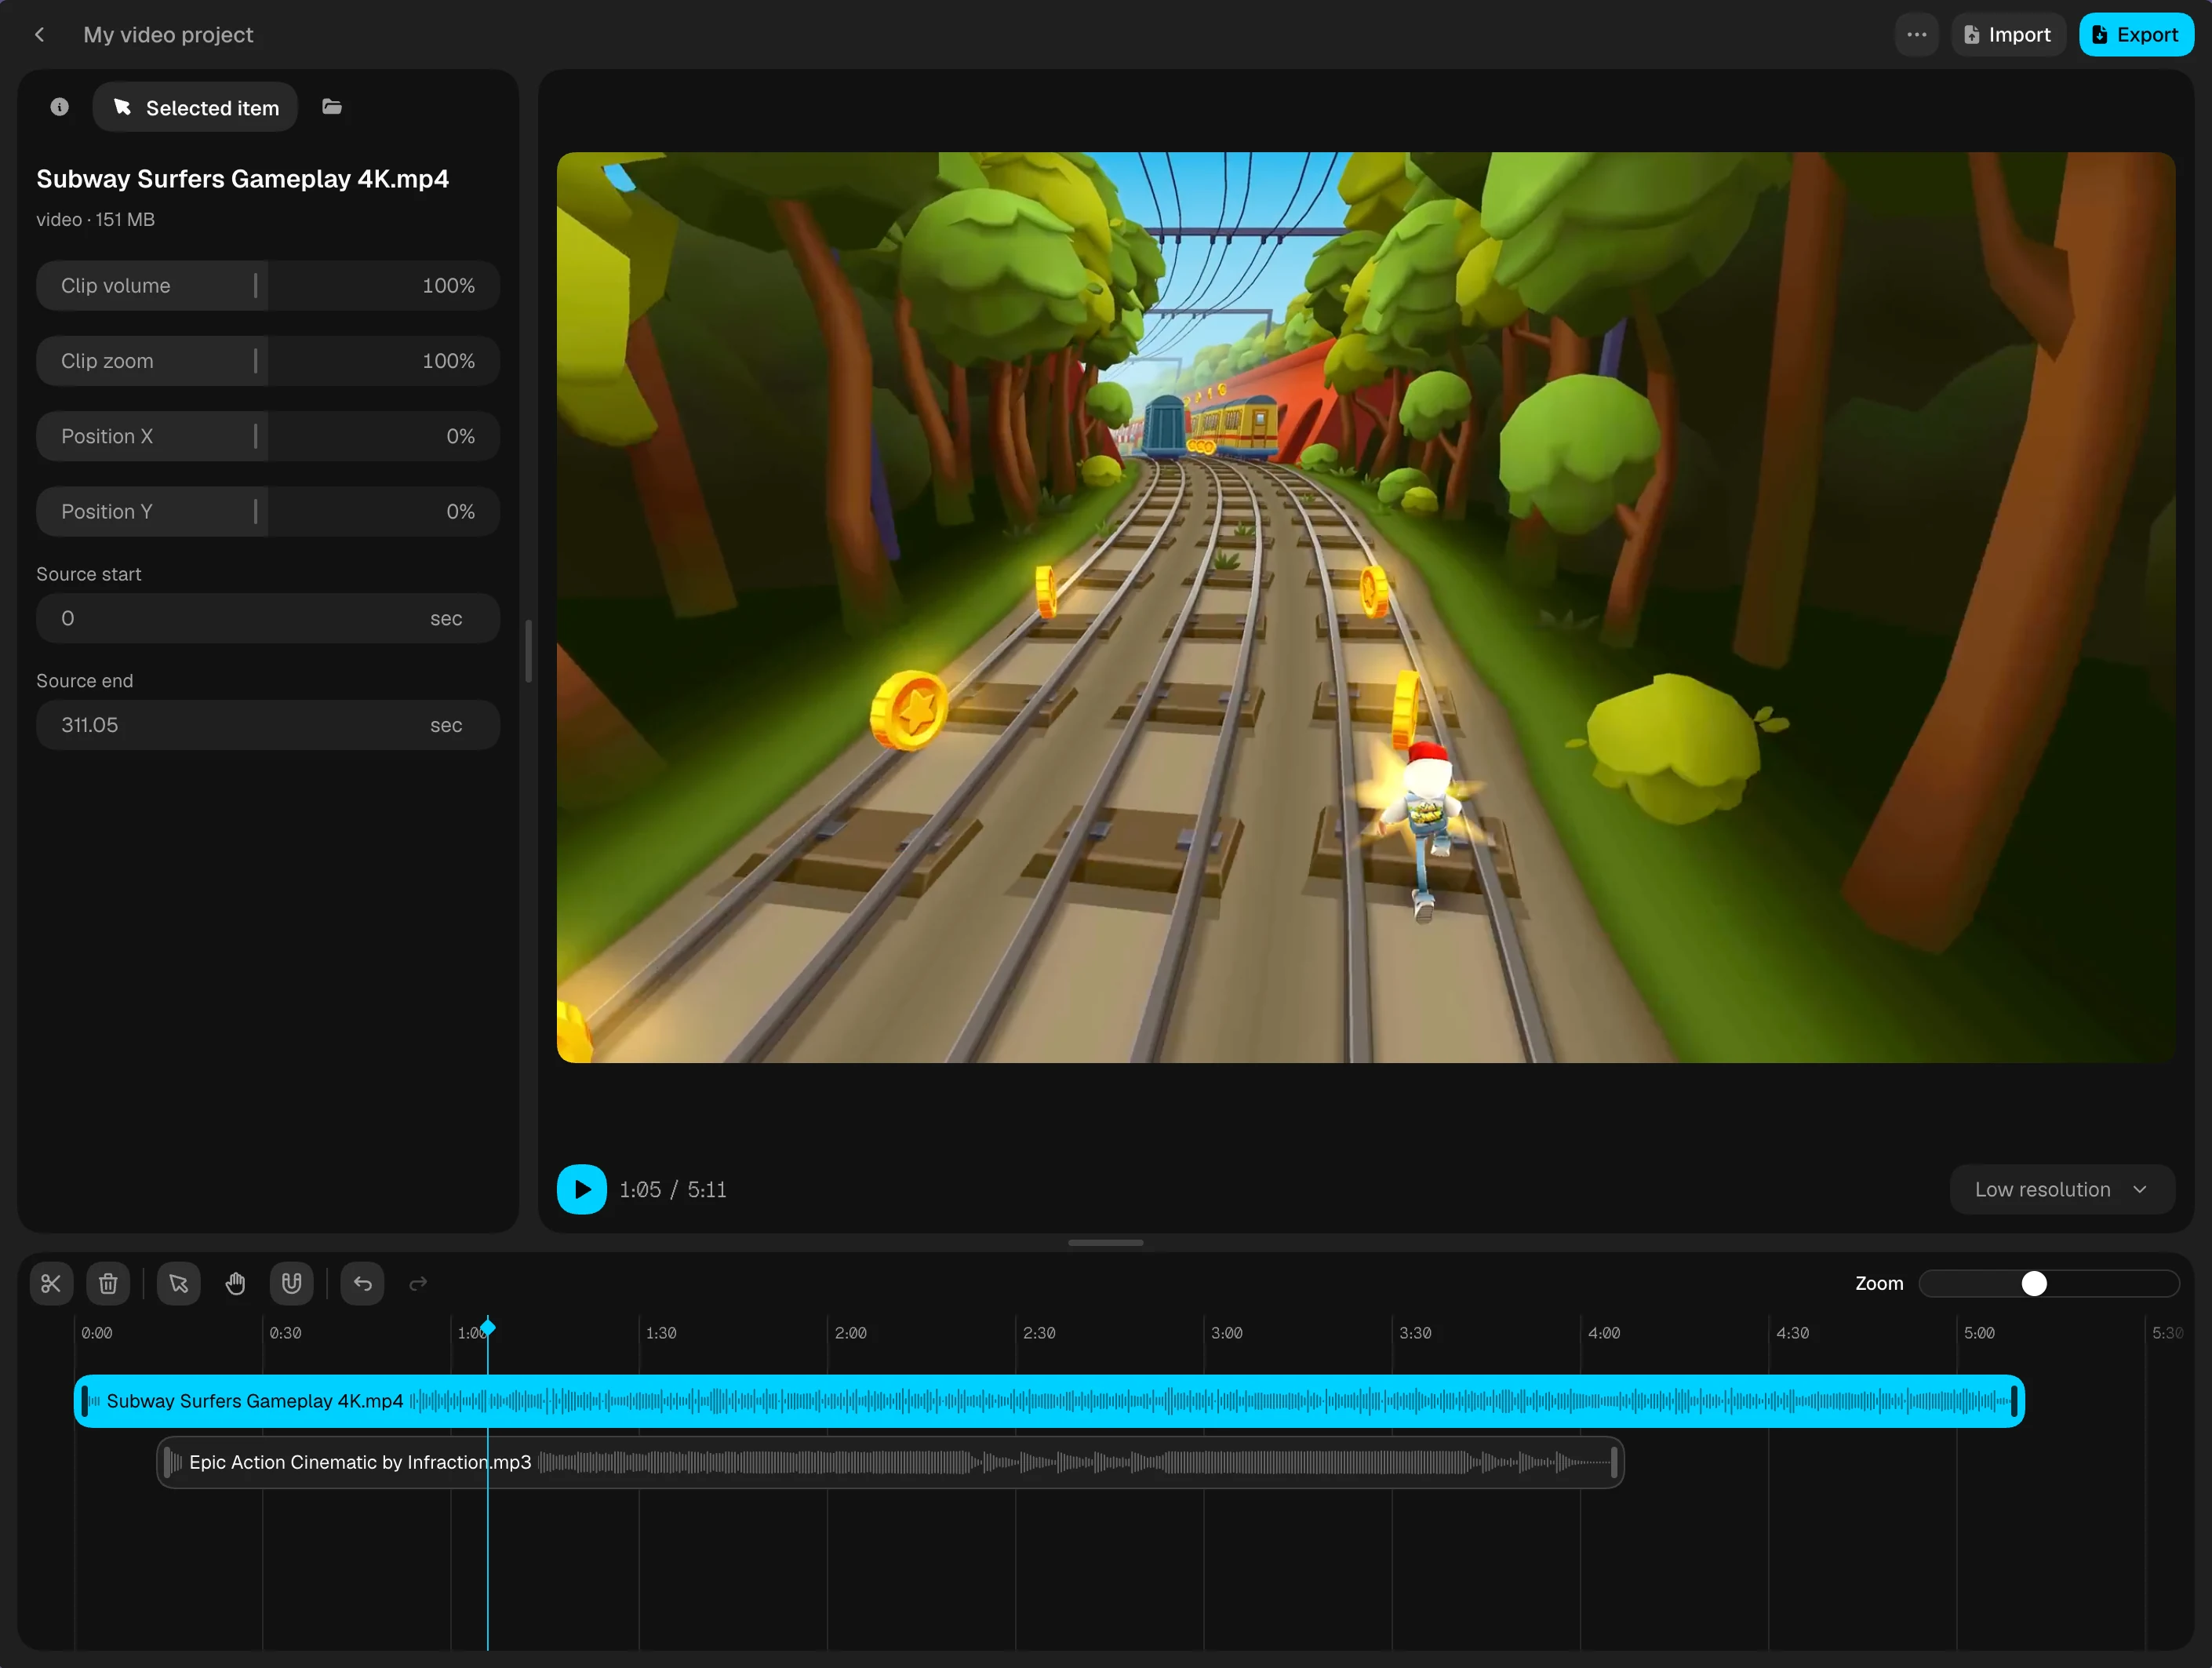Play the video preview
Image resolution: width=2212 pixels, height=1668 pixels.
(x=582, y=1189)
